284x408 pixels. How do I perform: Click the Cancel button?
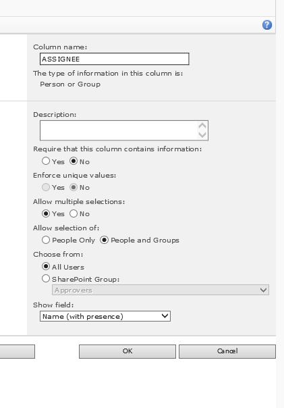[227, 351]
